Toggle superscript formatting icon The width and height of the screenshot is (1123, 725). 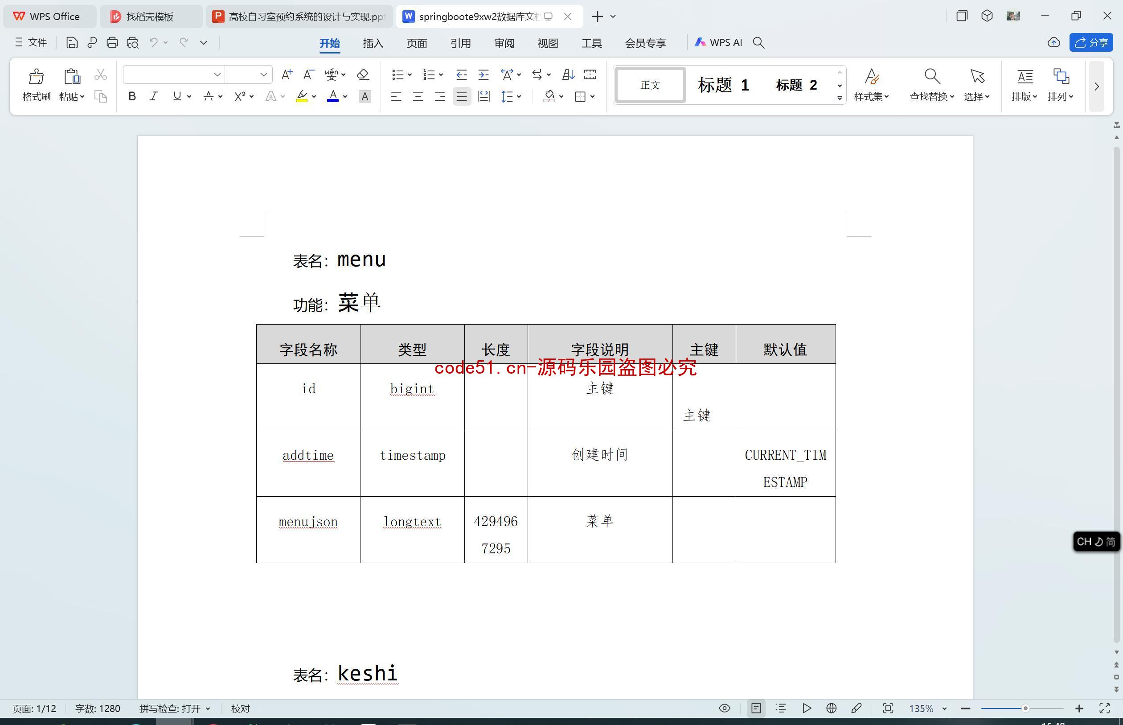(240, 97)
